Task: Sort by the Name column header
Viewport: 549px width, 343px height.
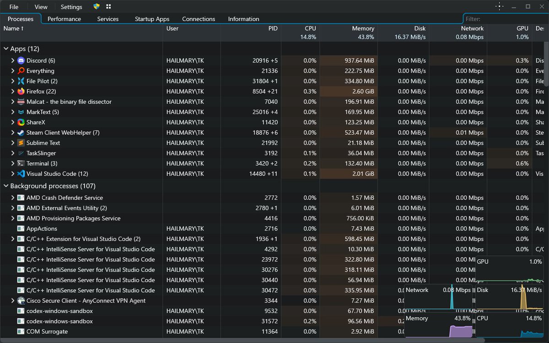Action: (81, 32)
